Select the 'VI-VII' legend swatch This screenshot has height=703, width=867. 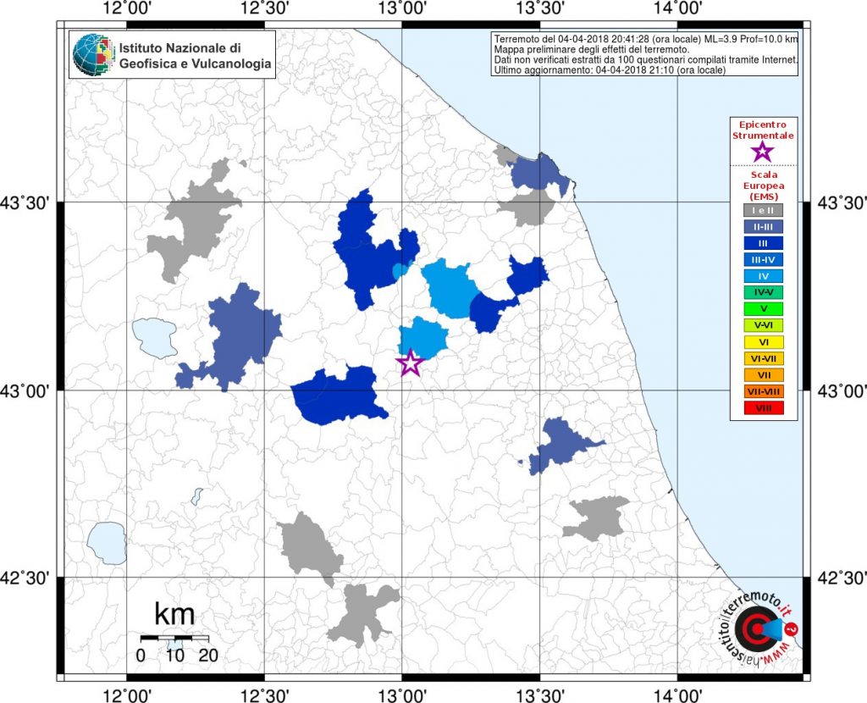[764, 359]
